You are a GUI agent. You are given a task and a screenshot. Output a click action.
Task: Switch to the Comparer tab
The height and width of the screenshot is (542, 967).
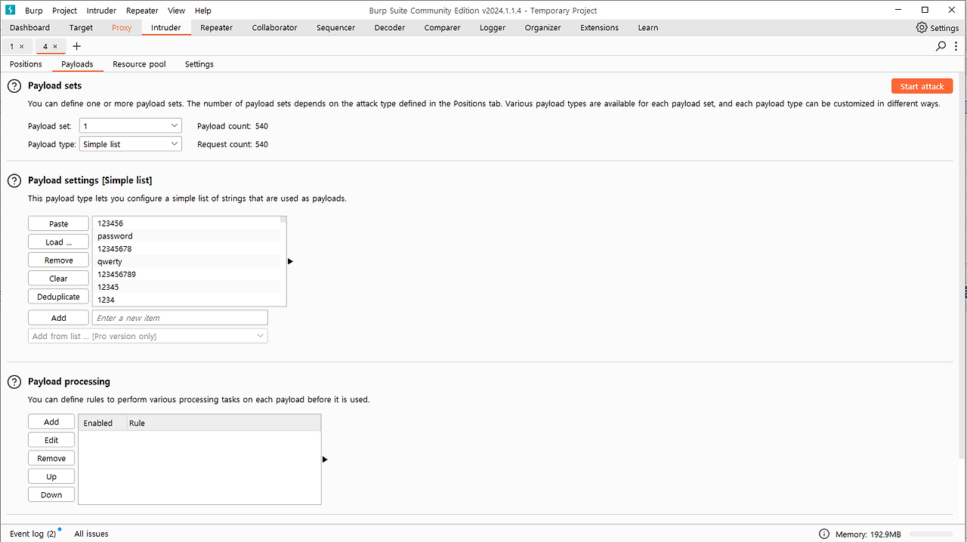coord(443,27)
